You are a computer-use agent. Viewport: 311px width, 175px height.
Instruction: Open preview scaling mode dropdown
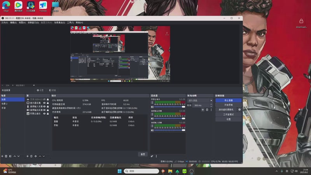click(x=25, y=85)
